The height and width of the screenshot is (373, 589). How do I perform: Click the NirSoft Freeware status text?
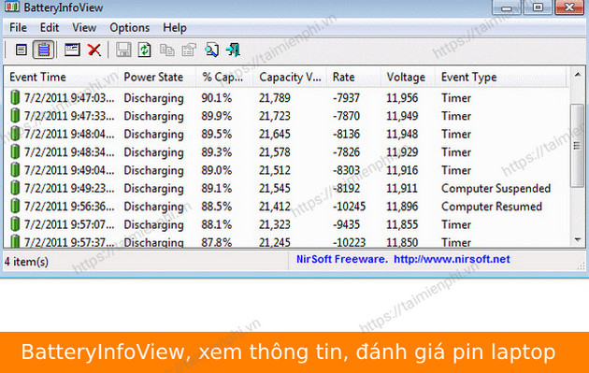pyautogui.click(x=341, y=259)
